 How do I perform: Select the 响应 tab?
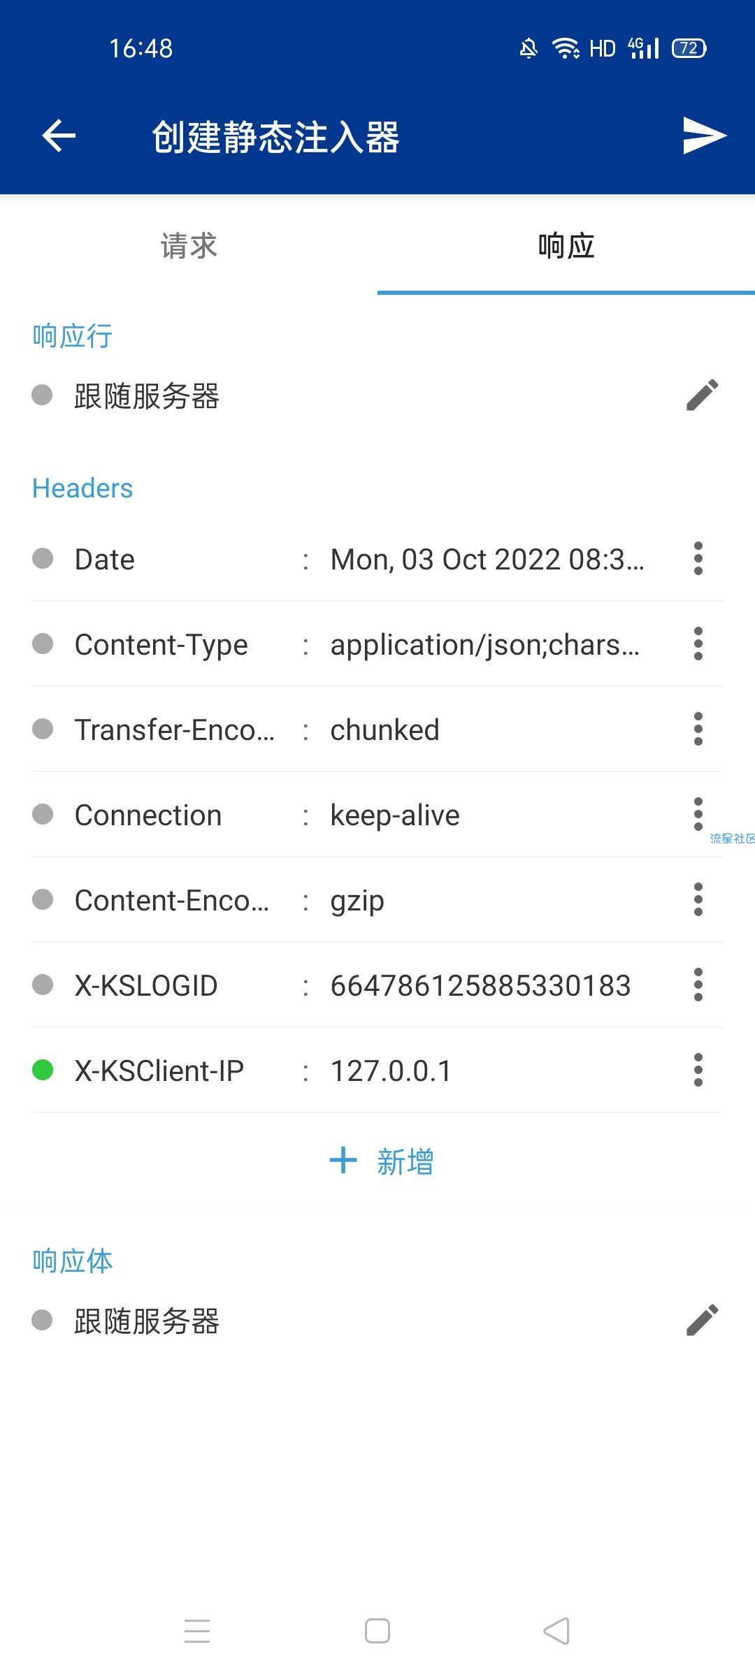click(566, 246)
